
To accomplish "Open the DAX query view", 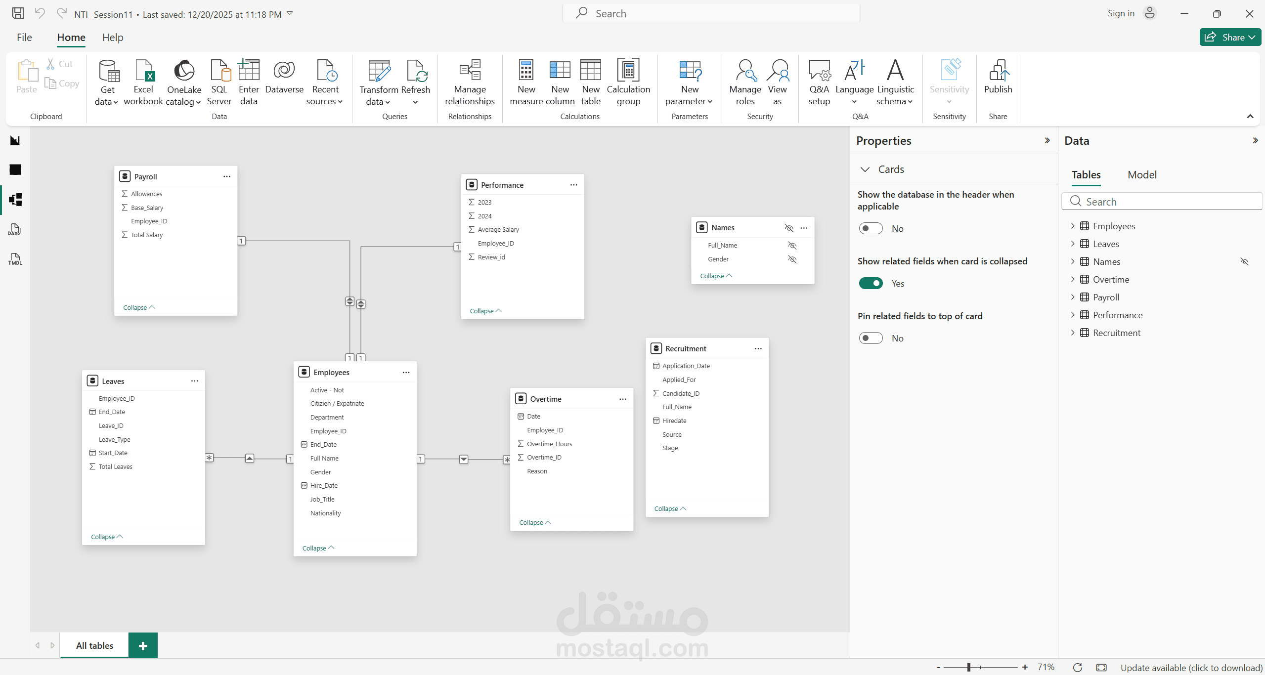I will pyautogui.click(x=15, y=230).
